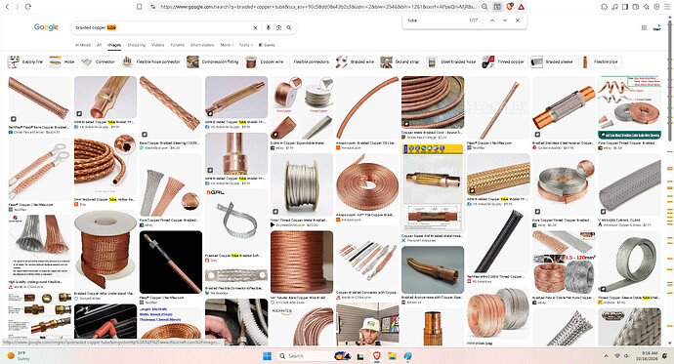Switch to the Shopping tab
The height and width of the screenshot is (364, 674).
click(x=136, y=45)
